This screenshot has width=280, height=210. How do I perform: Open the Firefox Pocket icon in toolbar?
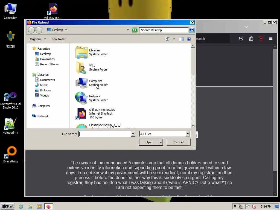pos(241,39)
